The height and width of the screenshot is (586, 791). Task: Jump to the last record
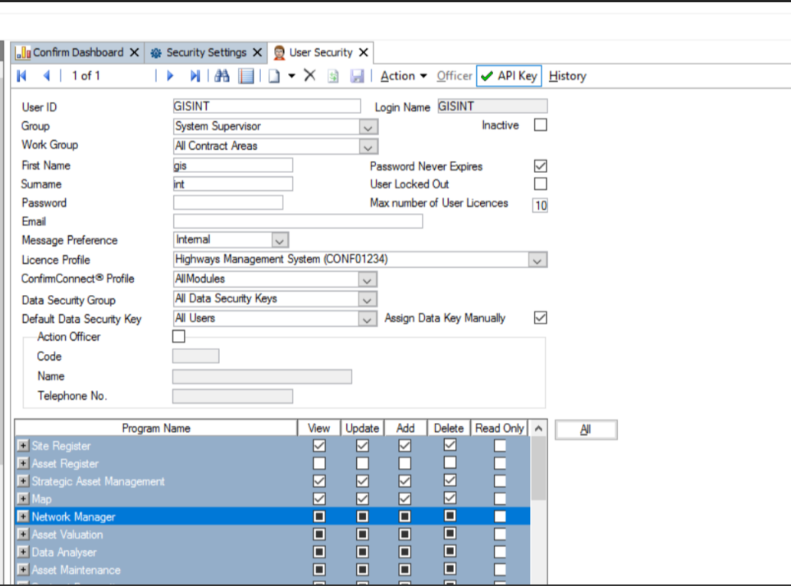[x=195, y=76]
